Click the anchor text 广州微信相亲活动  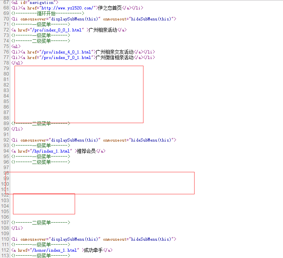pos(115,57)
